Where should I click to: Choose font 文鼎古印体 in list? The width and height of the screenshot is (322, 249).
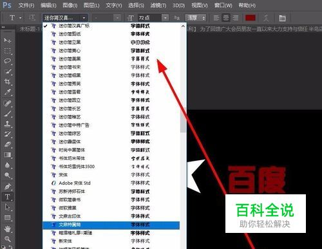(x=111, y=216)
